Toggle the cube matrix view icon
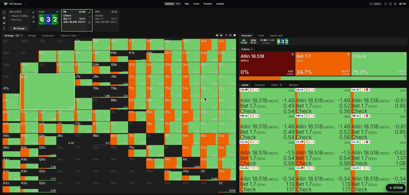409x195 pixels. click(x=217, y=35)
